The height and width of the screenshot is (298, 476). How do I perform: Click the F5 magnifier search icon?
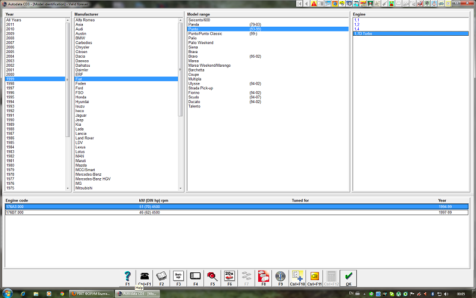coord(212,276)
